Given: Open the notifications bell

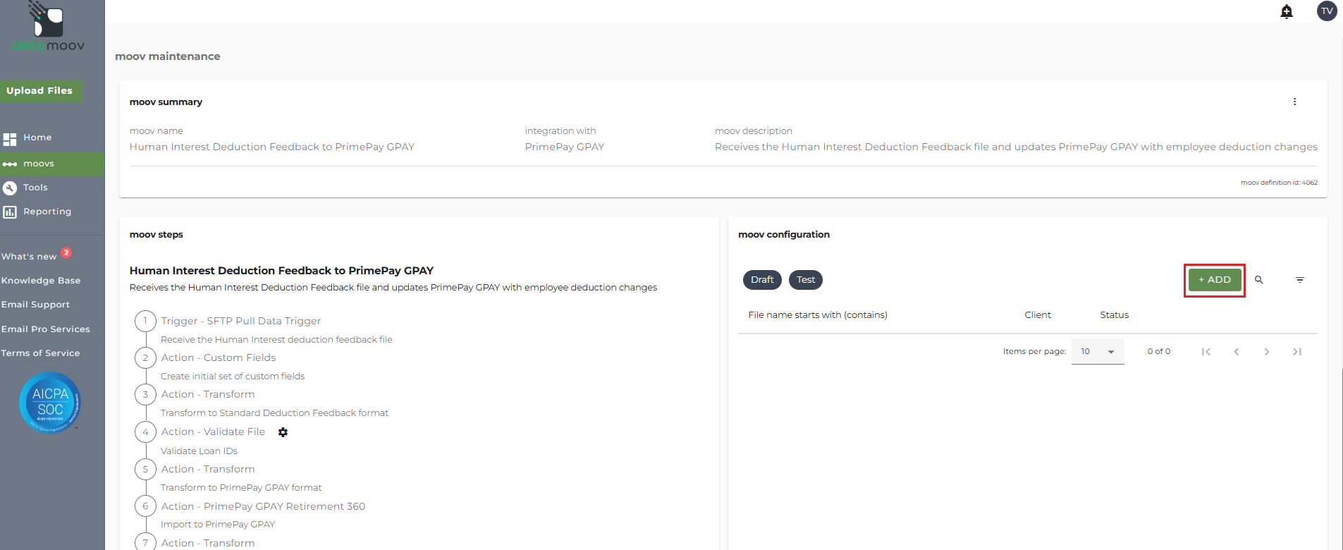Looking at the screenshot, I should [1287, 11].
